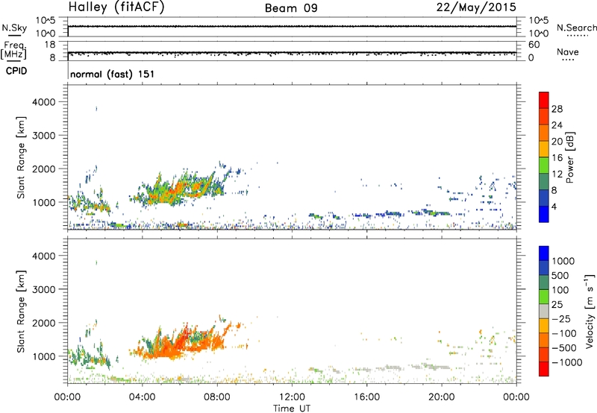The width and height of the screenshot is (597, 413).
Task: Select the "N.Sky" axis label
Action: pyautogui.click(x=14, y=28)
